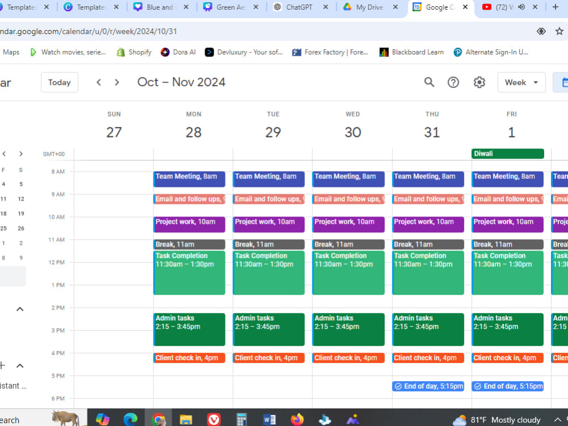
Task: Click the browser address bar URL
Action: click(89, 31)
